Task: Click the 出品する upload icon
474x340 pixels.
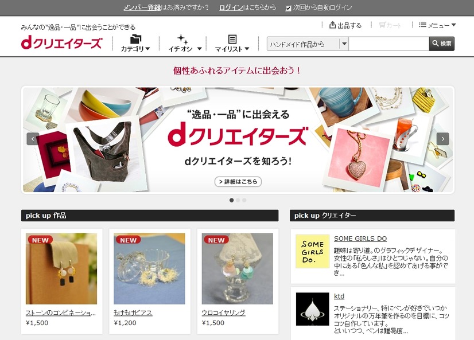Action: pyautogui.click(x=332, y=25)
